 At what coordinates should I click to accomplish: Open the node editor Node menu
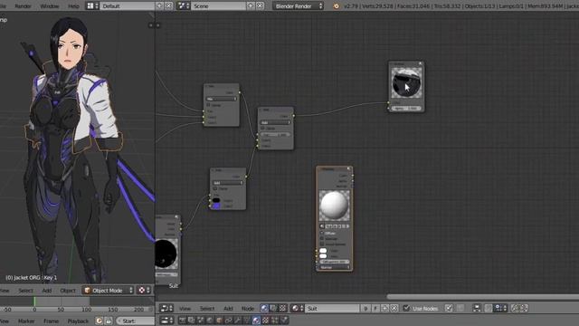(248, 308)
